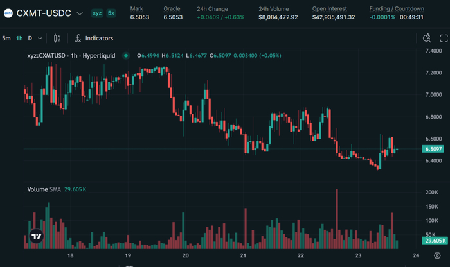Screen dimensions: 450x267
Task: Click the Oracle price label
Action: pos(172,9)
